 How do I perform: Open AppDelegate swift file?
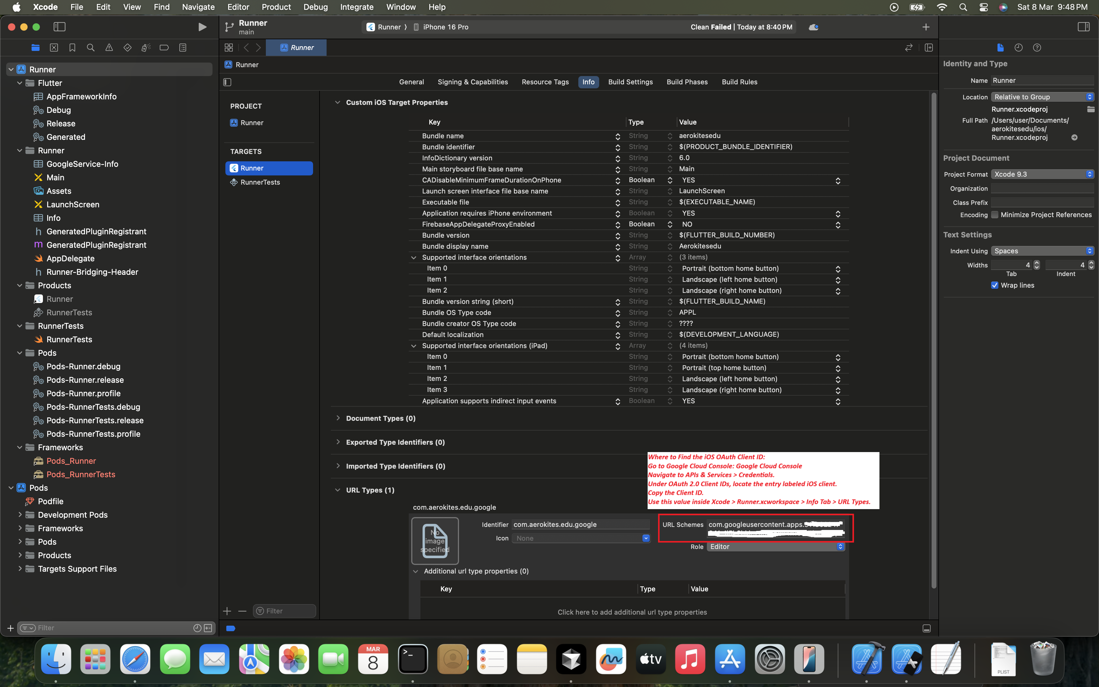pyautogui.click(x=70, y=259)
